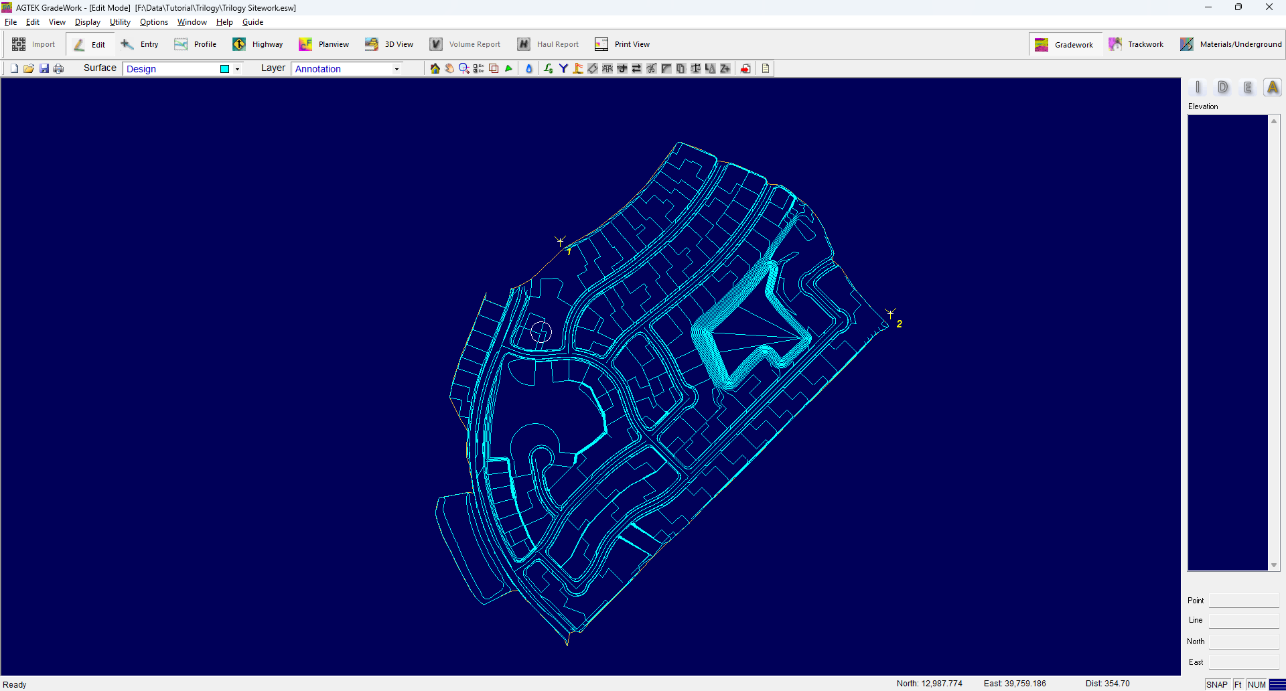
Task: Click the Print icon in toolbar
Action: pyautogui.click(x=59, y=68)
